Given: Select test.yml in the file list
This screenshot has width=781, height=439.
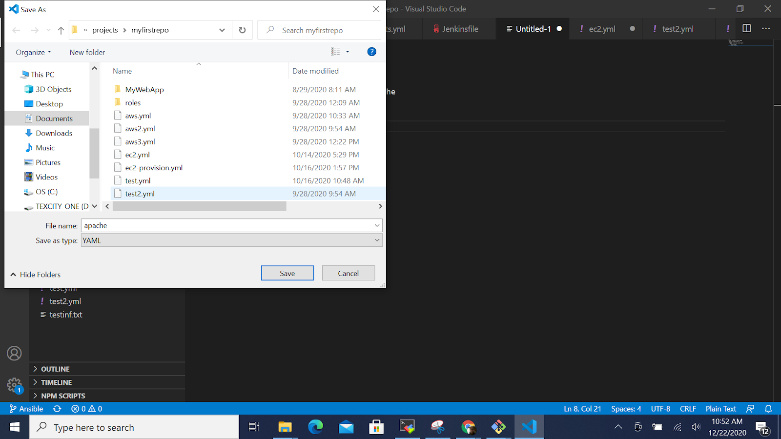Looking at the screenshot, I should [138, 181].
